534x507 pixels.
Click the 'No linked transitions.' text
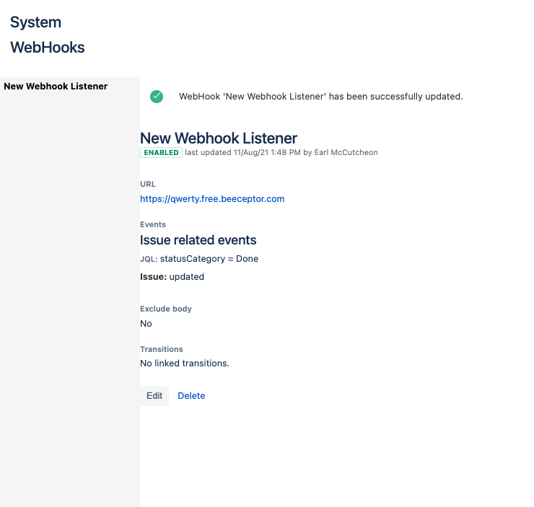tap(185, 363)
